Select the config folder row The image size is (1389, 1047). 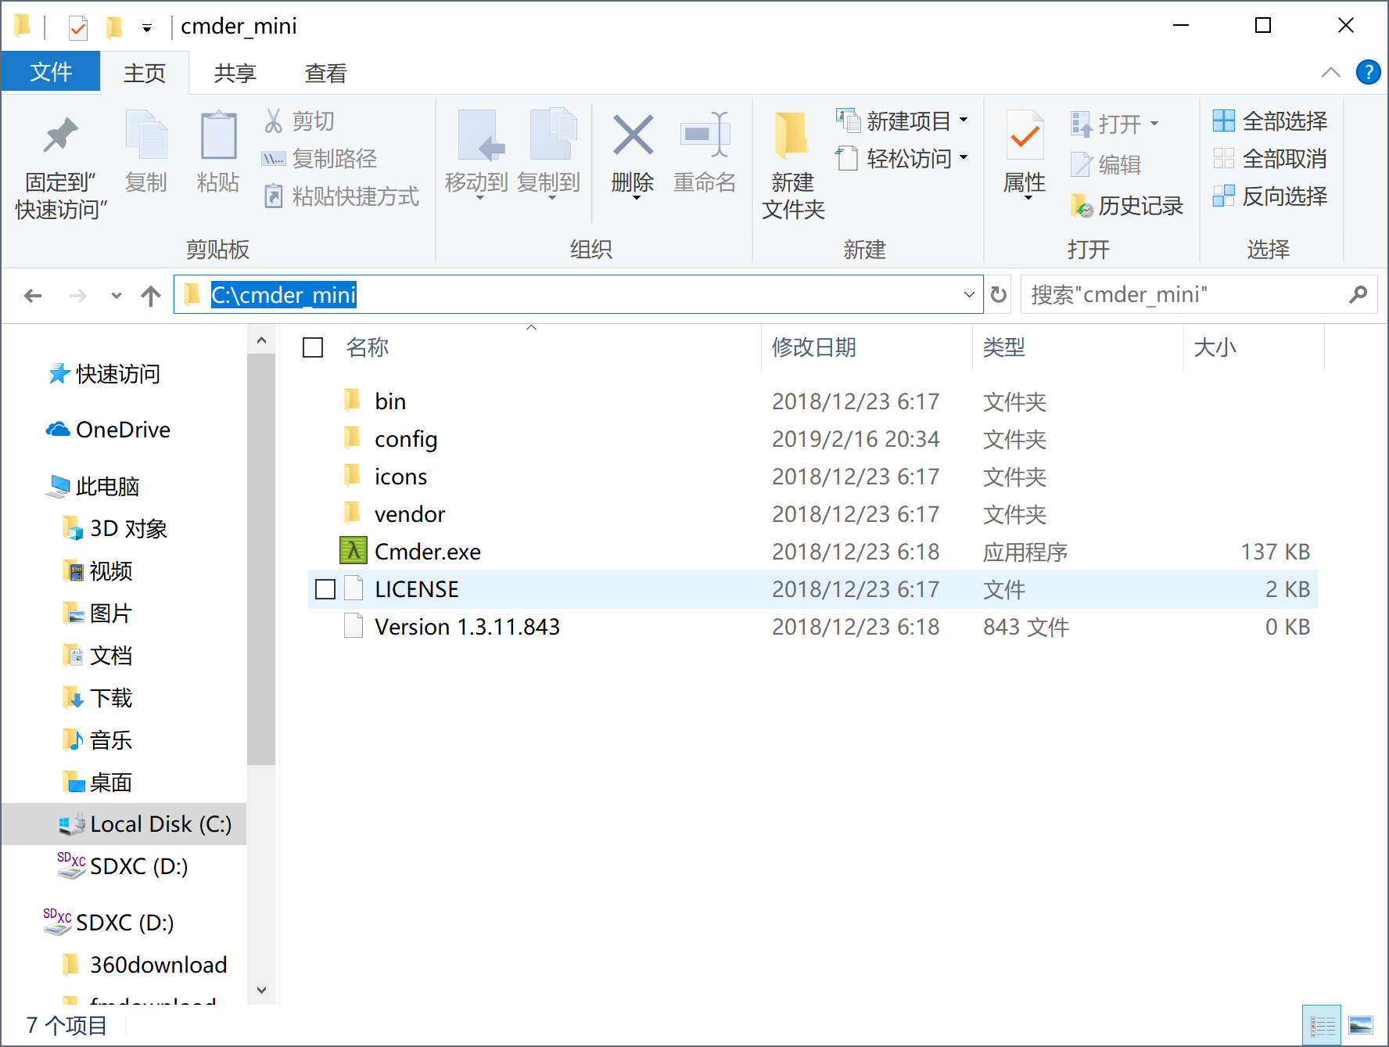[813, 439]
